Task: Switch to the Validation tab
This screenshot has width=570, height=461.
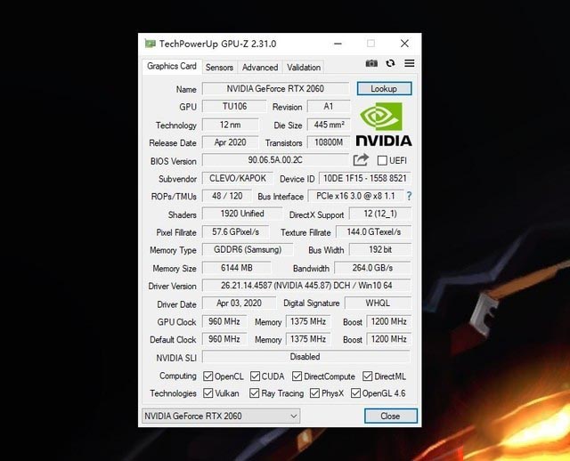Action: (304, 68)
